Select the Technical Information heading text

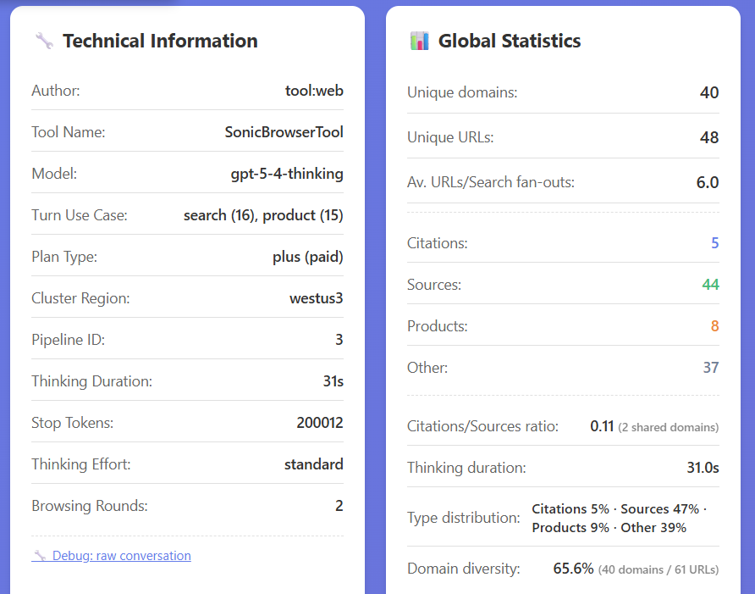pos(160,41)
